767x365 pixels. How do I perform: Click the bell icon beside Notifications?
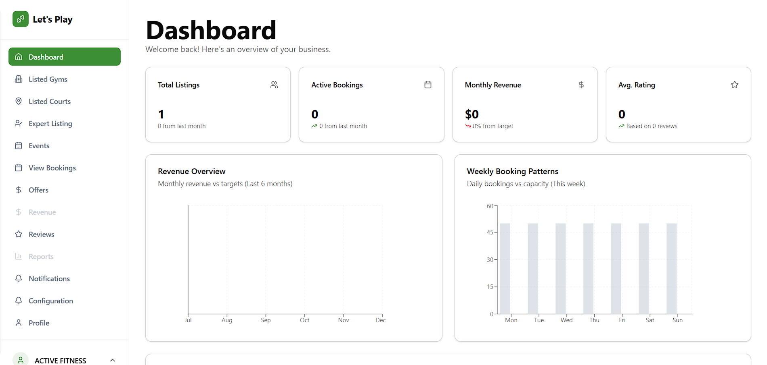pyautogui.click(x=19, y=278)
